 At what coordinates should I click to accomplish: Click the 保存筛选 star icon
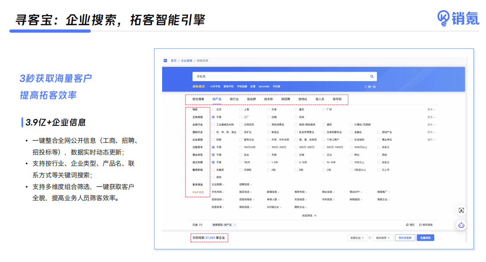420,225
